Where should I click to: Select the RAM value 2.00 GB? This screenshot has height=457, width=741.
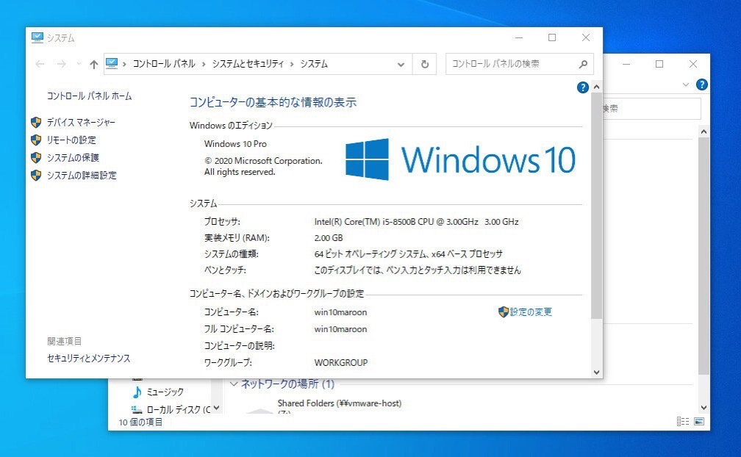point(329,237)
